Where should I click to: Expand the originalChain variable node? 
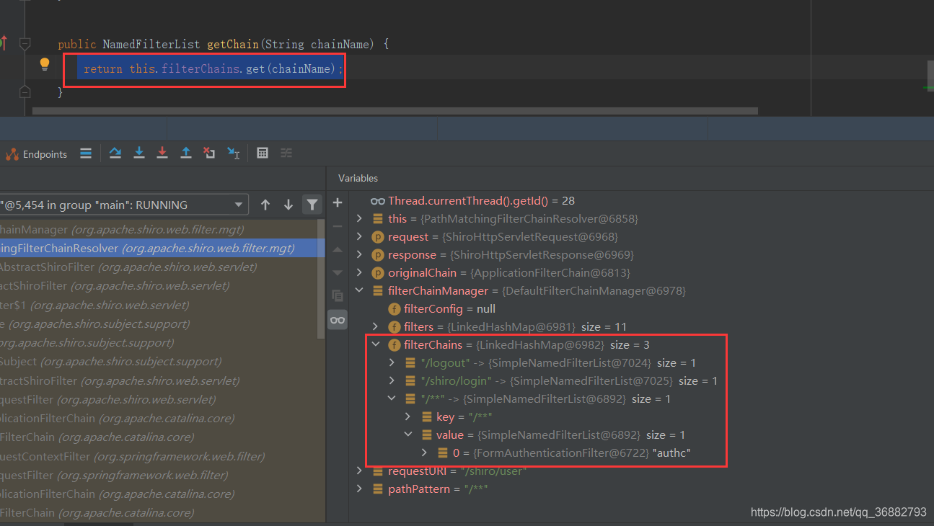pos(360,272)
